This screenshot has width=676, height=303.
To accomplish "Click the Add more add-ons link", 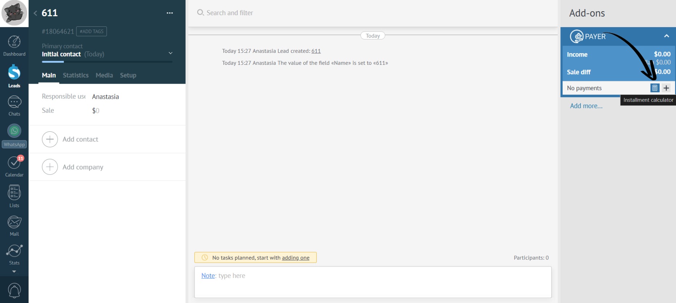I will [586, 106].
